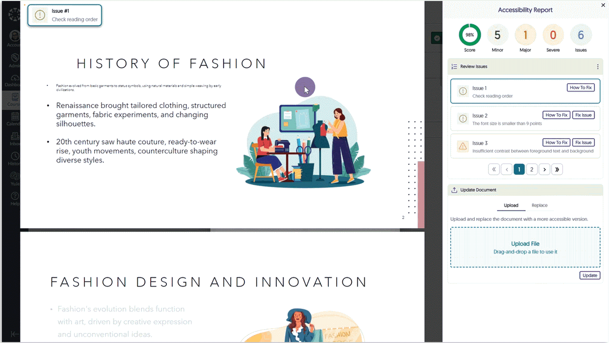Click the Issue 1 warning circle icon

(x=462, y=91)
